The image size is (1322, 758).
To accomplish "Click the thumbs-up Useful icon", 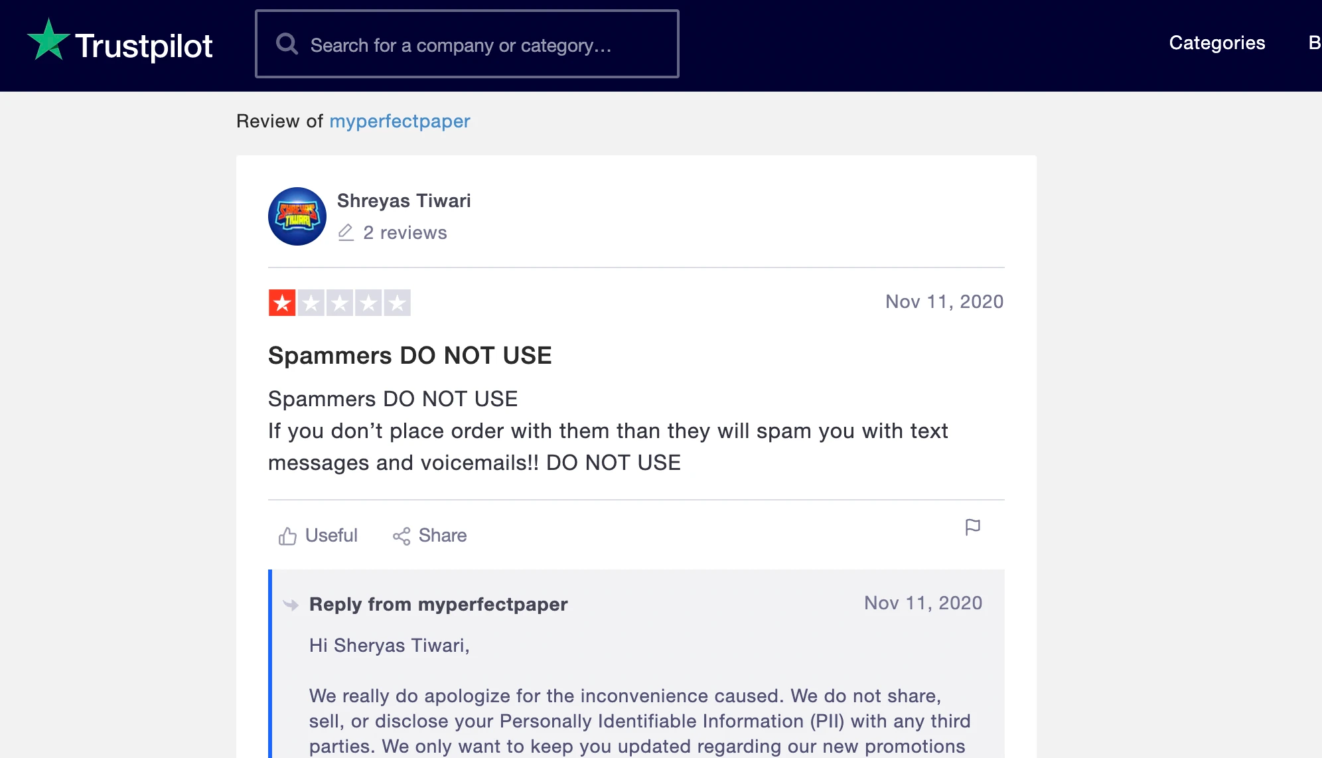I will coord(287,536).
